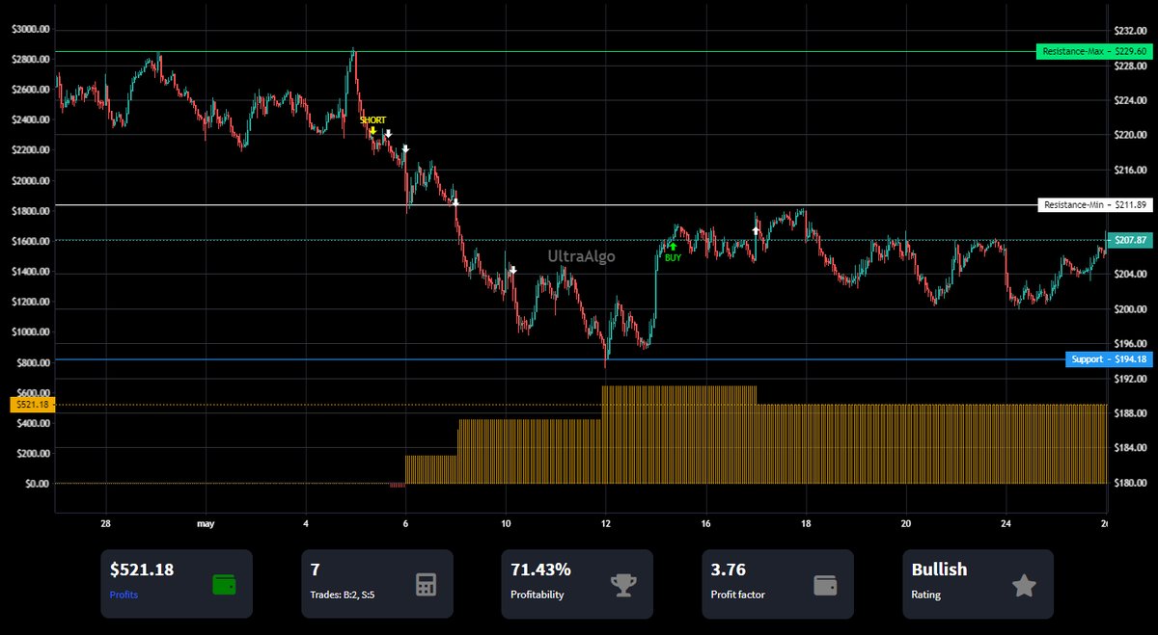The height and width of the screenshot is (635, 1158).
Task: Click the $1600.00 left axis label
Action: pyautogui.click(x=30, y=241)
